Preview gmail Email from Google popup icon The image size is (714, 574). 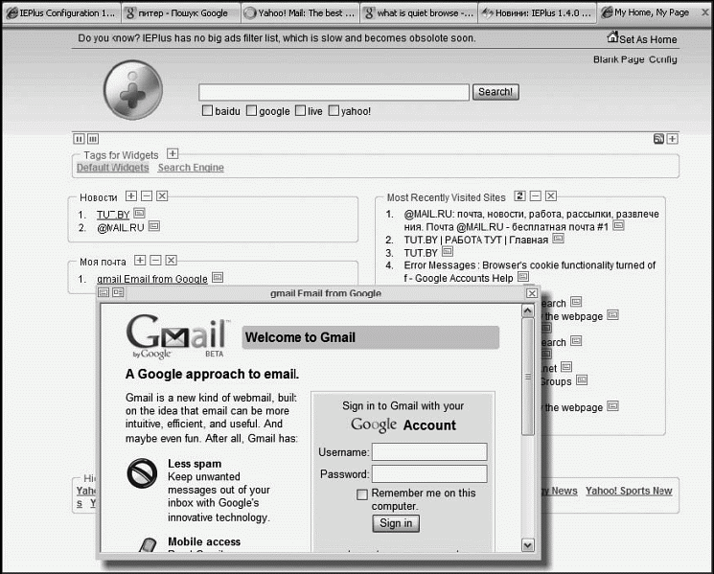coord(218,277)
